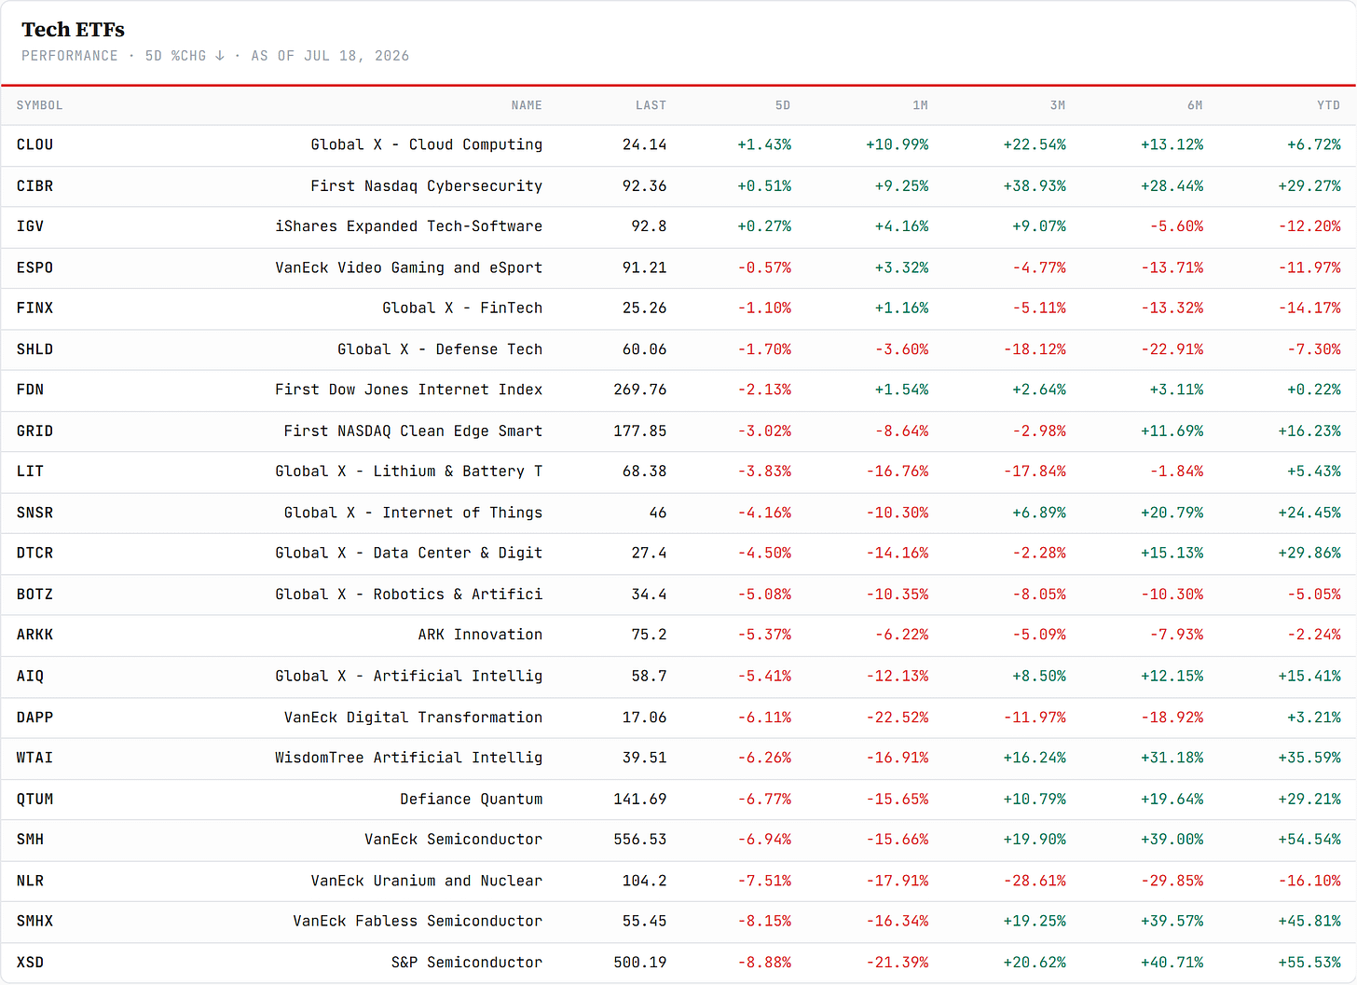Select VanEck Uranium and Nuclear name
This screenshot has width=1357, height=985.
tap(427, 881)
